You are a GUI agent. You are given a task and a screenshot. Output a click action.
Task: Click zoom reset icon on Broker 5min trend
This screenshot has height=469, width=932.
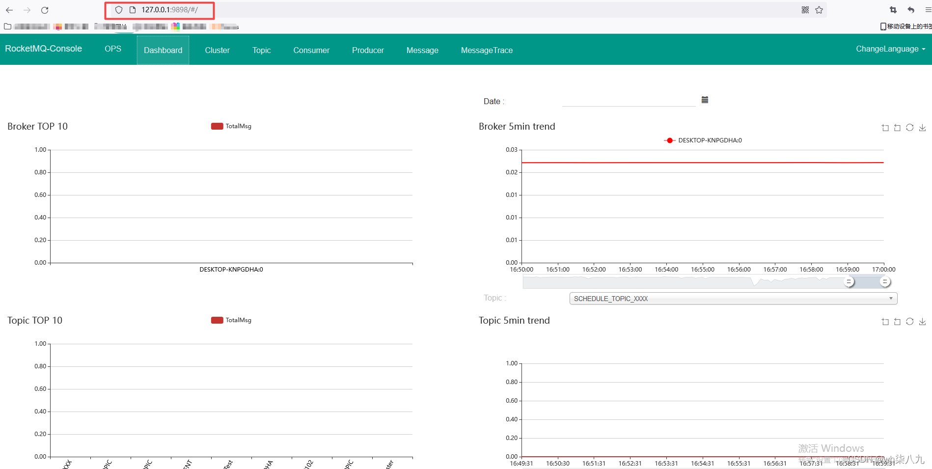tap(897, 128)
